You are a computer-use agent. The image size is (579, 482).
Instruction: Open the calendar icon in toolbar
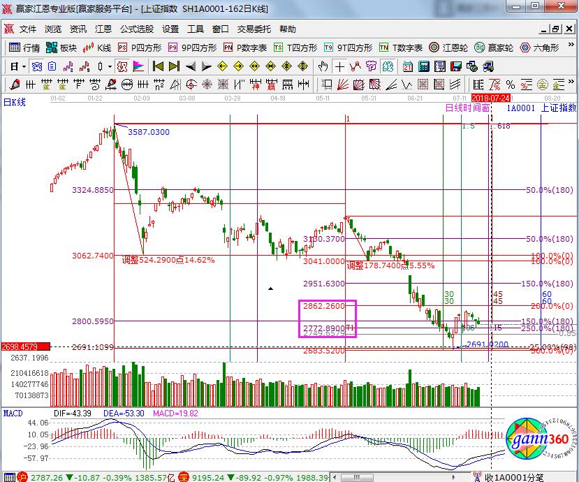(x=406, y=66)
